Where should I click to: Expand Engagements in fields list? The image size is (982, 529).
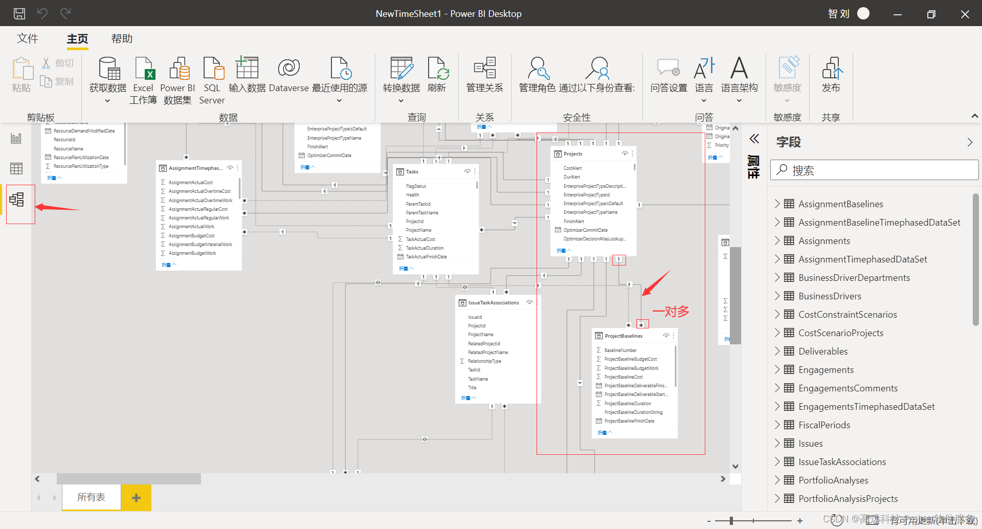777,369
